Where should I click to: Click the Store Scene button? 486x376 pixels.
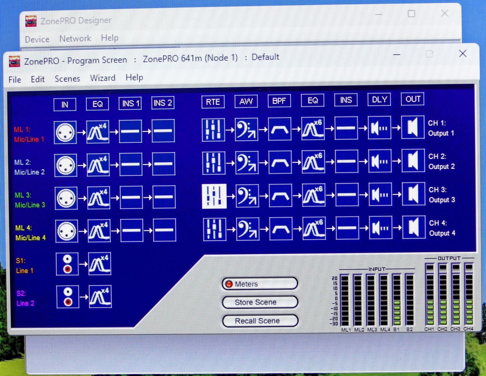pos(260,302)
